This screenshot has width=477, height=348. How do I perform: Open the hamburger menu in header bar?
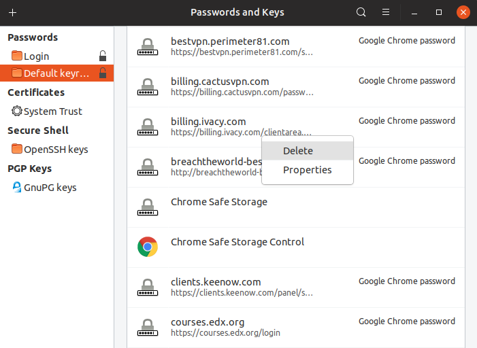386,12
